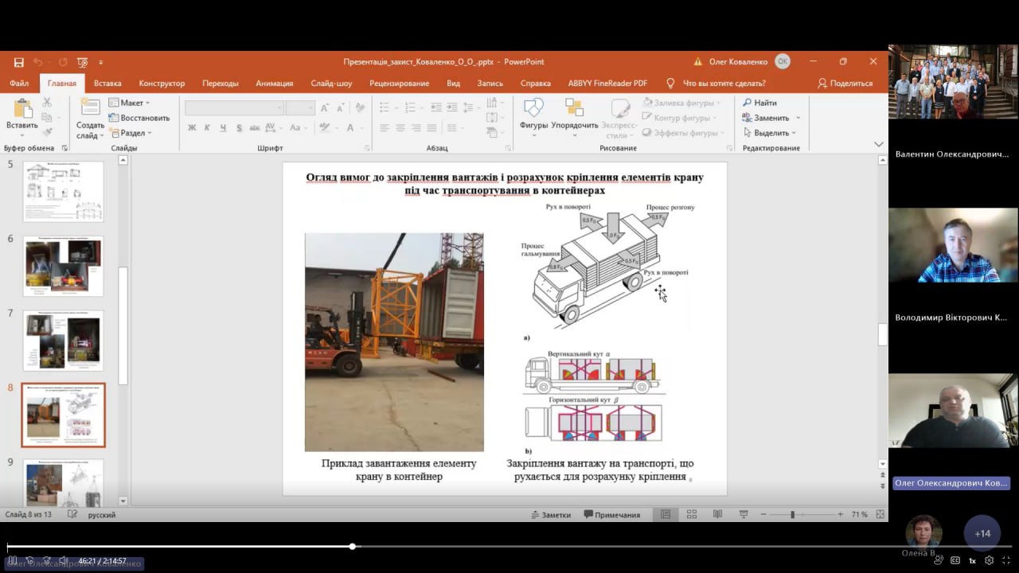Click the Share (Поделиться) button
This screenshot has height=573, width=1019.
click(x=845, y=84)
